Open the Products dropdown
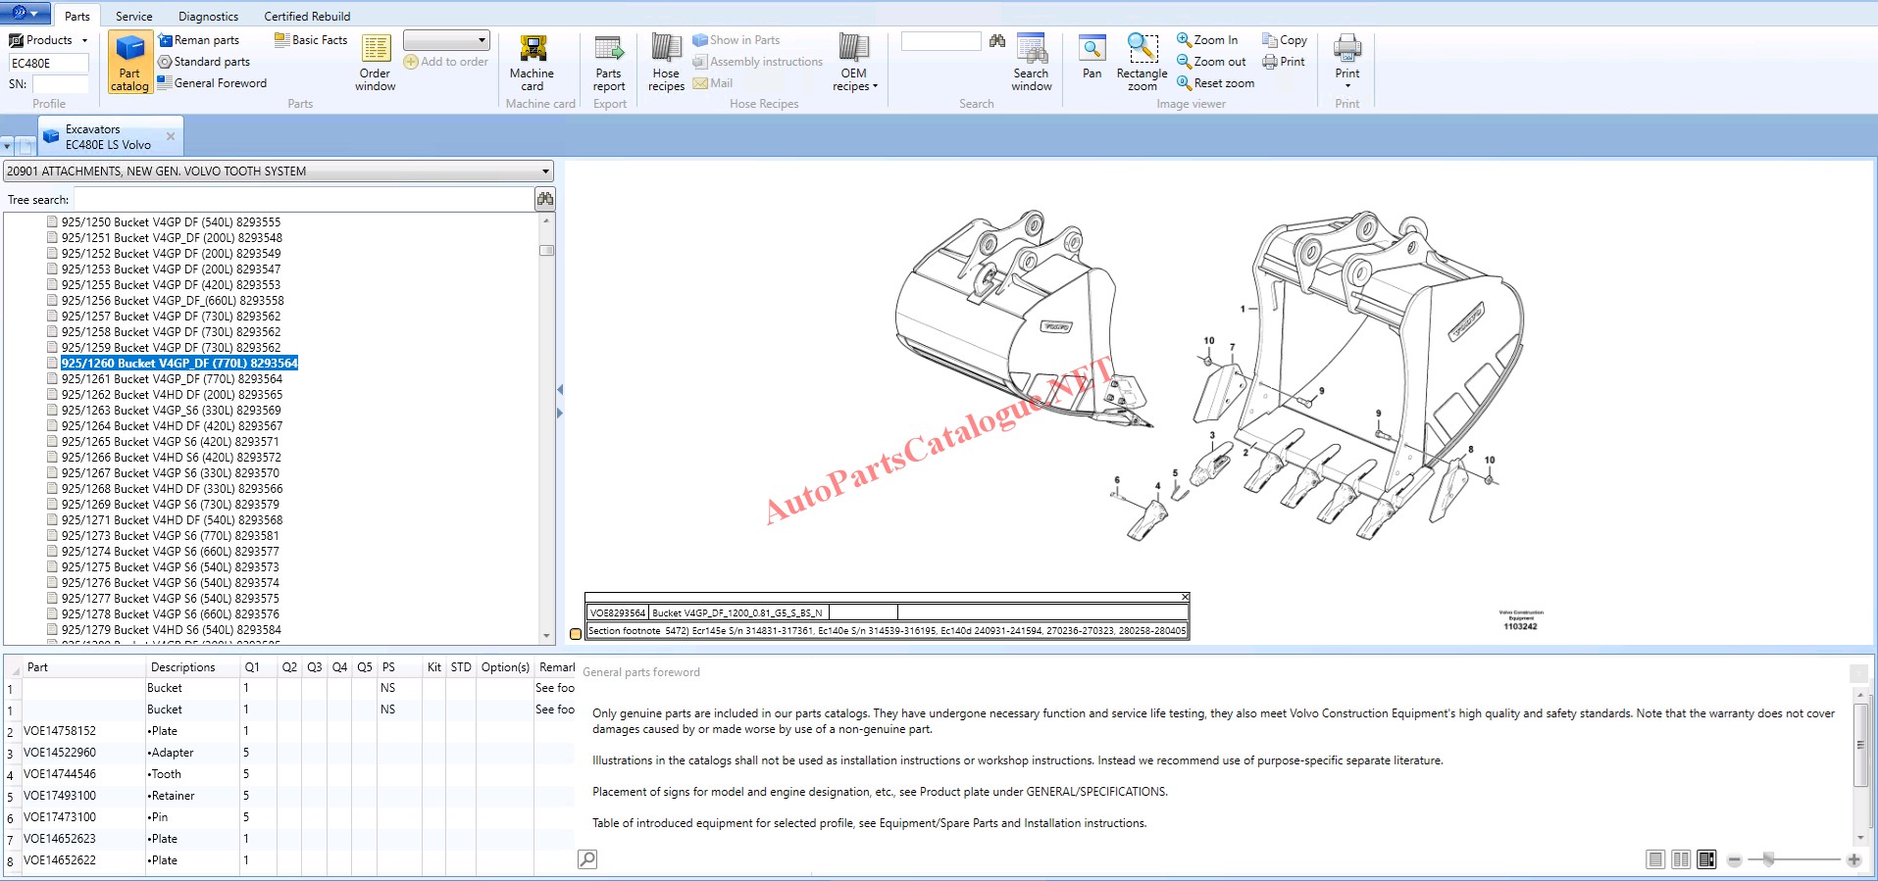This screenshot has width=1878, height=881. (x=49, y=40)
